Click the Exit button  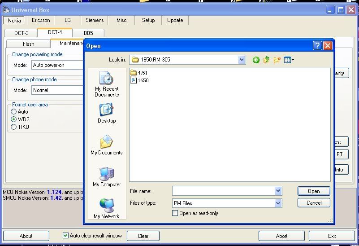tap(332, 236)
